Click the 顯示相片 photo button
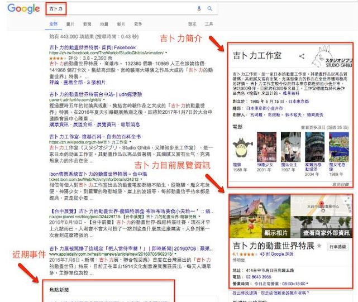Image resolution: width=358 pixels, height=302 pixels. point(276,233)
